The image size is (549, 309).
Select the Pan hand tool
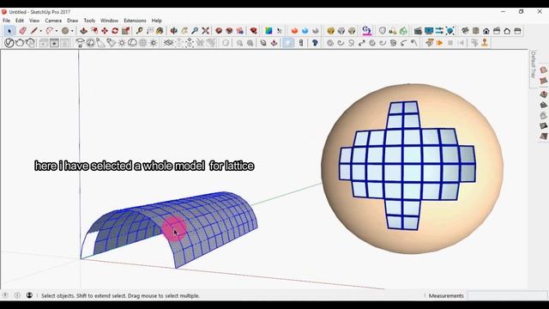[x=184, y=31]
